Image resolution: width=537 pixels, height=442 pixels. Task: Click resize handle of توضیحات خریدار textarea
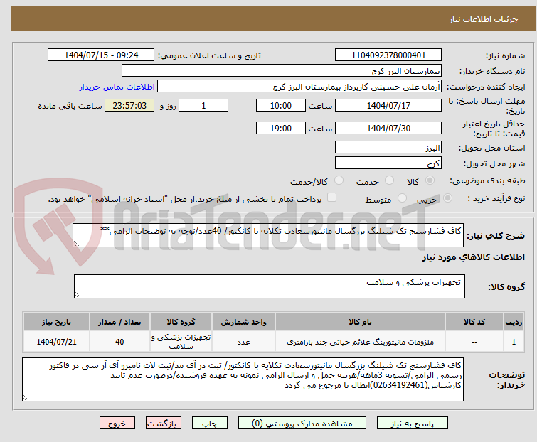coord(26,398)
